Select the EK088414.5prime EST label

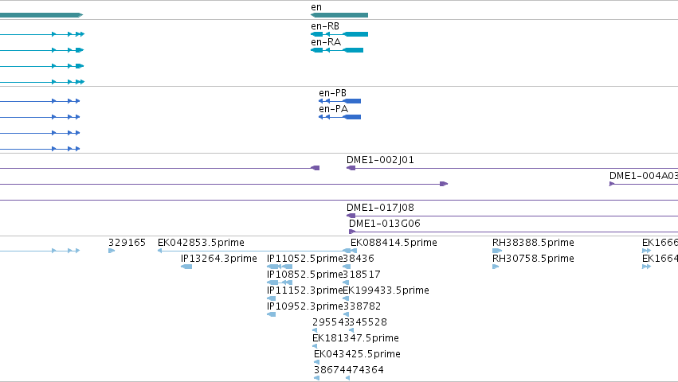pyautogui.click(x=394, y=243)
